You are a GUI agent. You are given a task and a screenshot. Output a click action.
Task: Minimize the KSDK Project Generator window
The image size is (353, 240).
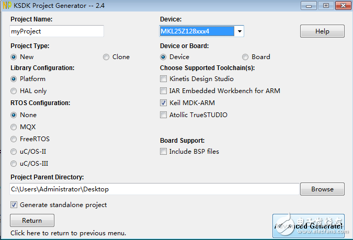pyautogui.click(x=309, y=6)
